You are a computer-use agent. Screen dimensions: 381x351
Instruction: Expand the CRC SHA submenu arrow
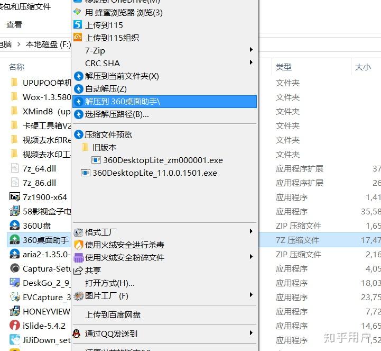(x=251, y=62)
